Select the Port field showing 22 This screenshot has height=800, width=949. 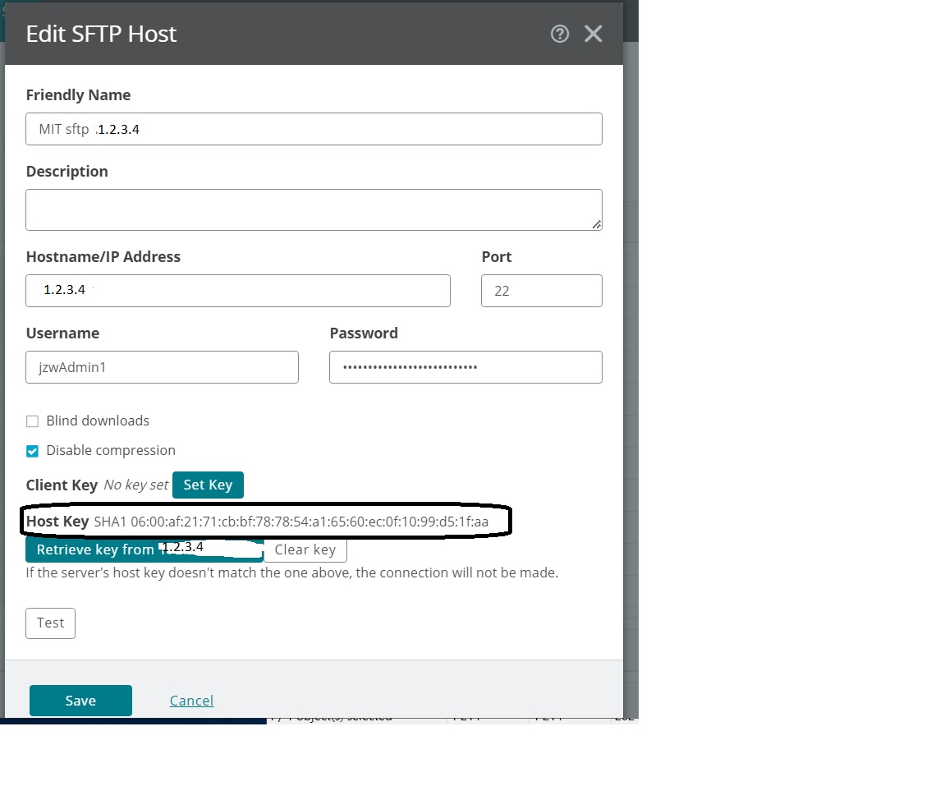(542, 291)
